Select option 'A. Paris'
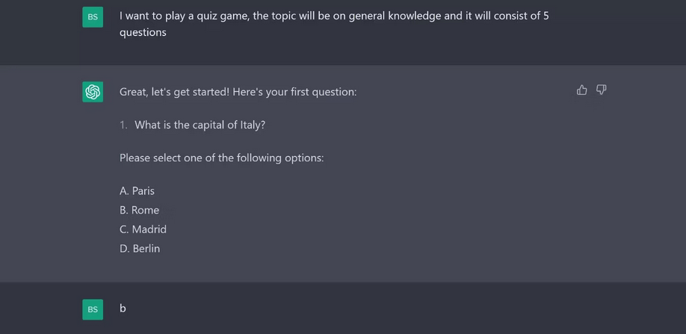This screenshot has width=686, height=334. [137, 191]
